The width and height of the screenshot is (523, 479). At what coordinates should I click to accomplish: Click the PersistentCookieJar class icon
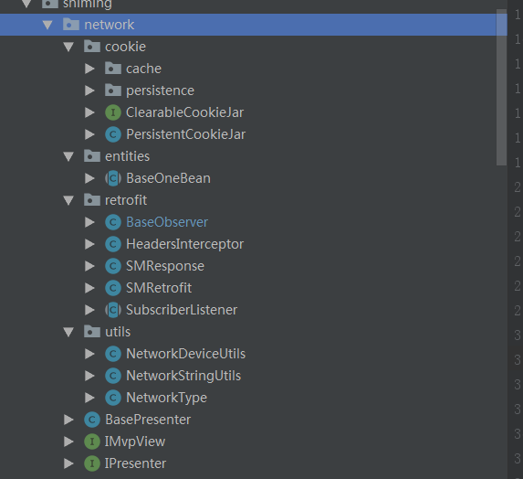pos(113,134)
